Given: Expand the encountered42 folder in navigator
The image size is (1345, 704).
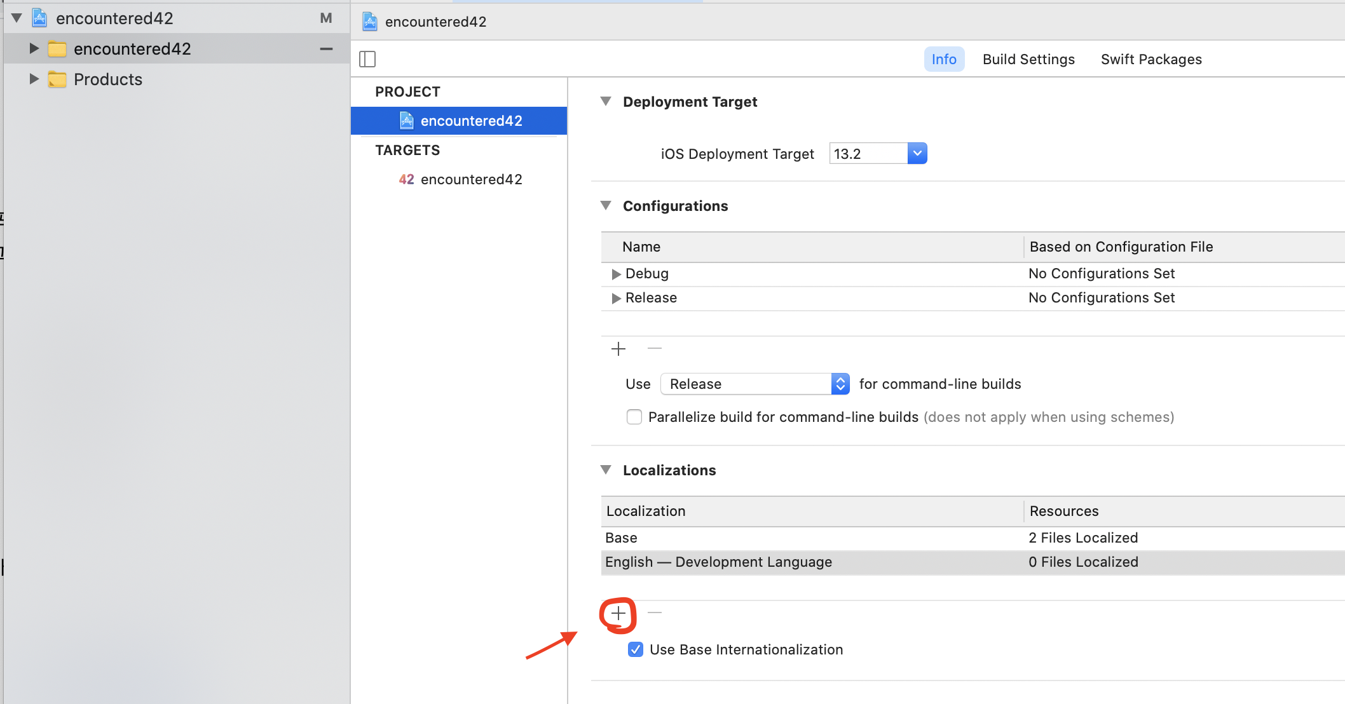Looking at the screenshot, I should [x=34, y=49].
